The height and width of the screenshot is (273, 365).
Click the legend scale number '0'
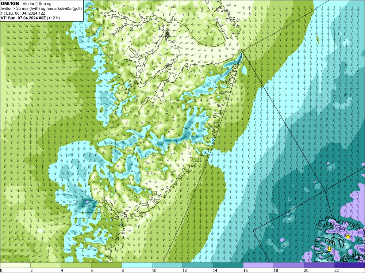tap(1, 270)
